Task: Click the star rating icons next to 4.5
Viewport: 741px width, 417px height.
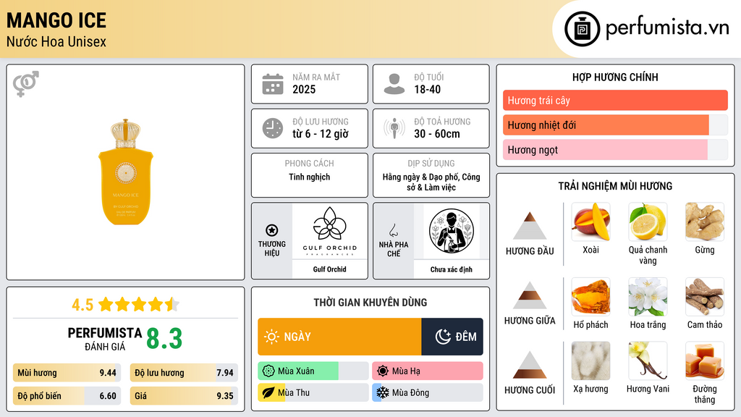Action: [x=139, y=305]
